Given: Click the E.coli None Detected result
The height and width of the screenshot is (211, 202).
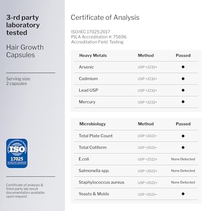Looking at the screenshot, I should 183,159.
